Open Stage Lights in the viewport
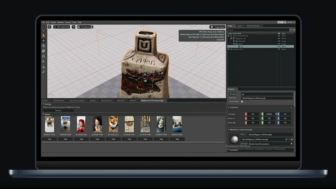336x189 pixels. 218,27
